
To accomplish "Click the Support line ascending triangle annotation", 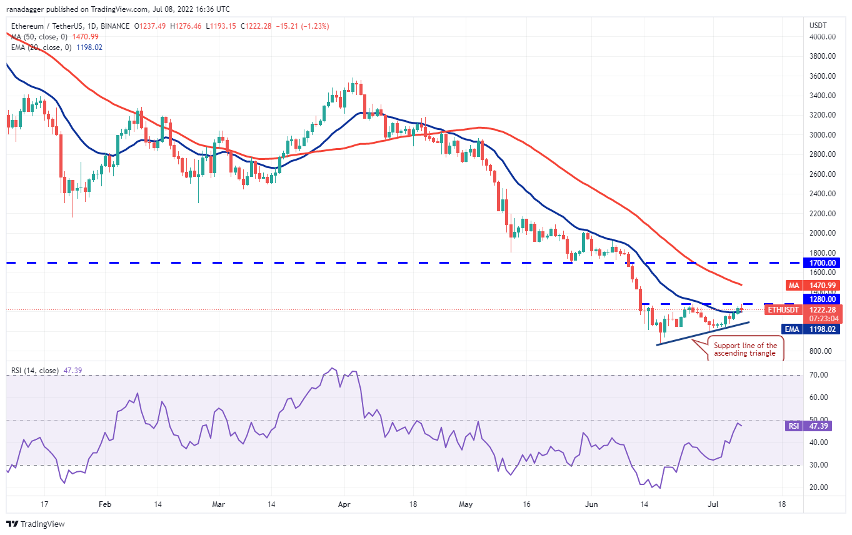I will (746, 349).
